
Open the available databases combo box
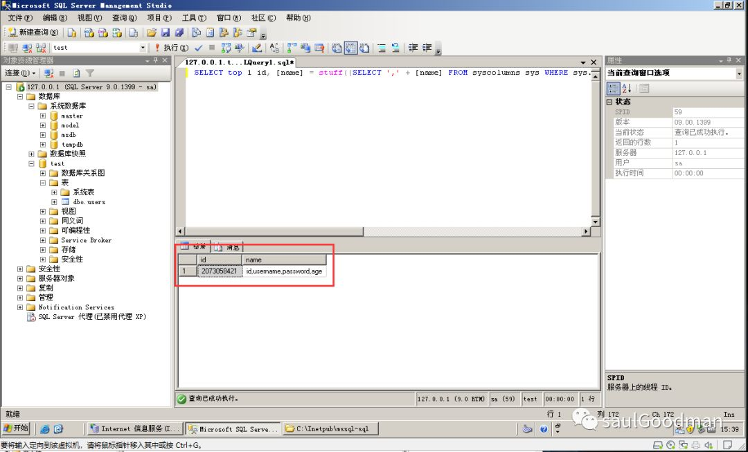point(143,48)
